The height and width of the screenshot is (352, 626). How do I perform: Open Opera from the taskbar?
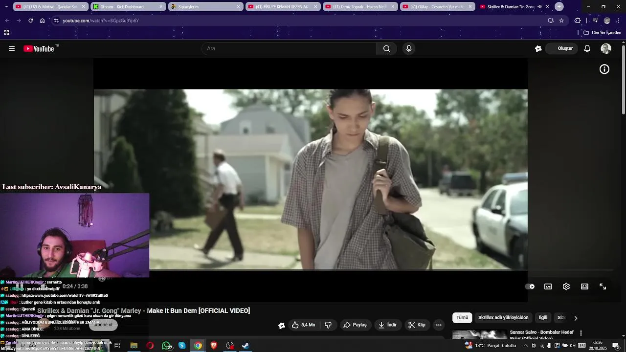150,346
